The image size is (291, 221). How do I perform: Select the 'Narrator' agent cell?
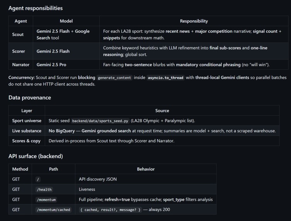click(x=20, y=65)
